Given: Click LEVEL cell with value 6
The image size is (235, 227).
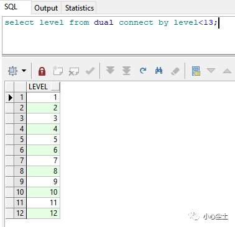Looking at the screenshot, I should click(44, 150).
